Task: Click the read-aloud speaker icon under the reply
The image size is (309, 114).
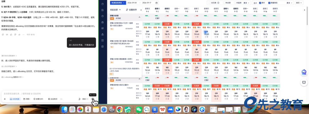Action: [x=7, y=35]
